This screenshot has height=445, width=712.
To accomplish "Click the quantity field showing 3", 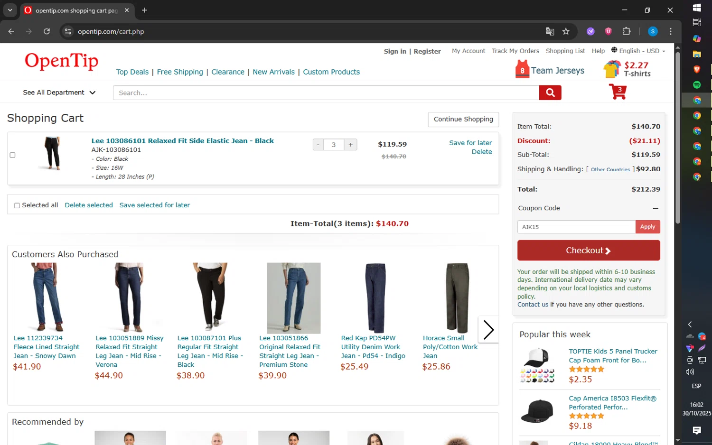I will [x=334, y=145].
